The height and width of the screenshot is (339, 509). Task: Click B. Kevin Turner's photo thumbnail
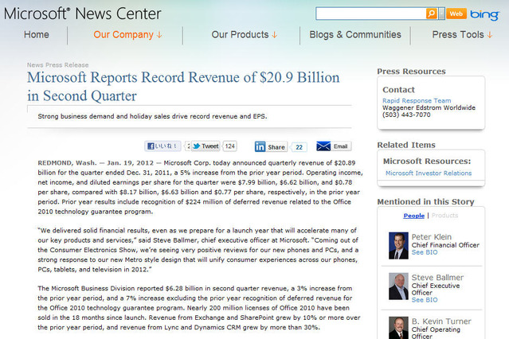398,328
